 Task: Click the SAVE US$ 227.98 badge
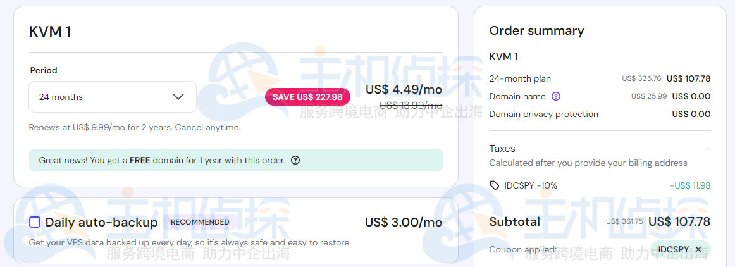307,97
